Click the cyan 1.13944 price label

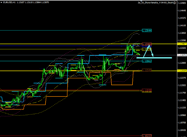pos(147,31)
